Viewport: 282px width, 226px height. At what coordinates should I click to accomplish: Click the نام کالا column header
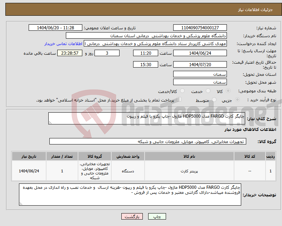[189, 156]
